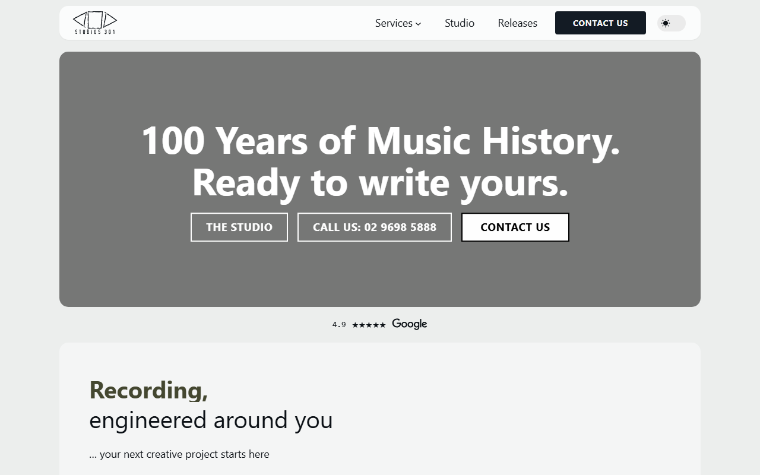Image resolution: width=760 pixels, height=475 pixels.
Task: Go to the Releases page
Action: pyautogui.click(x=517, y=23)
